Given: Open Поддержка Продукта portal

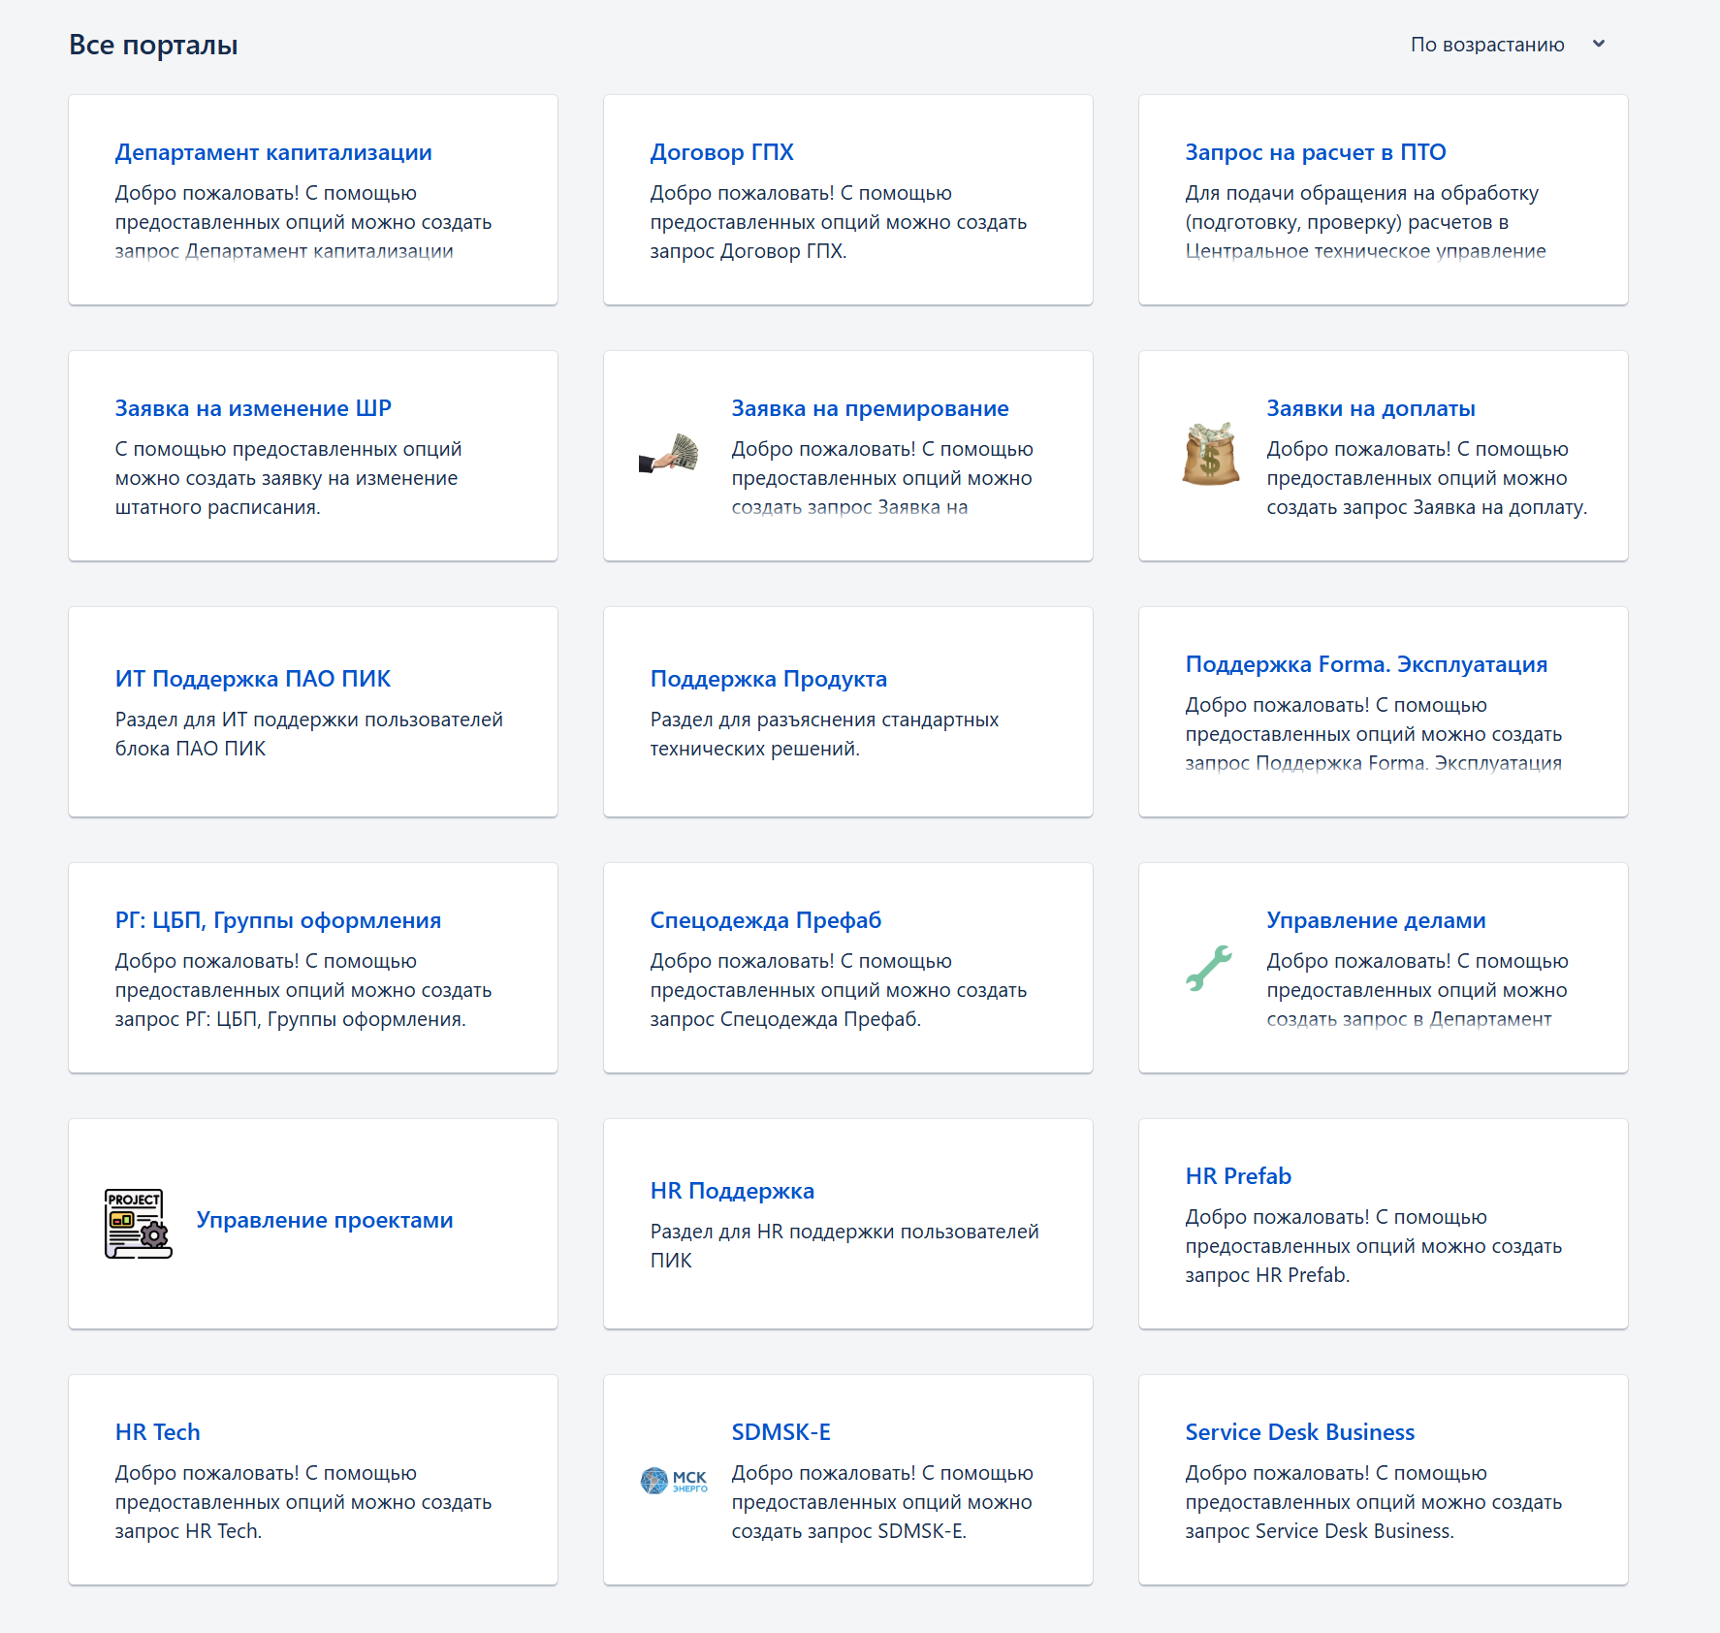Looking at the screenshot, I should click(x=769, y=679).
